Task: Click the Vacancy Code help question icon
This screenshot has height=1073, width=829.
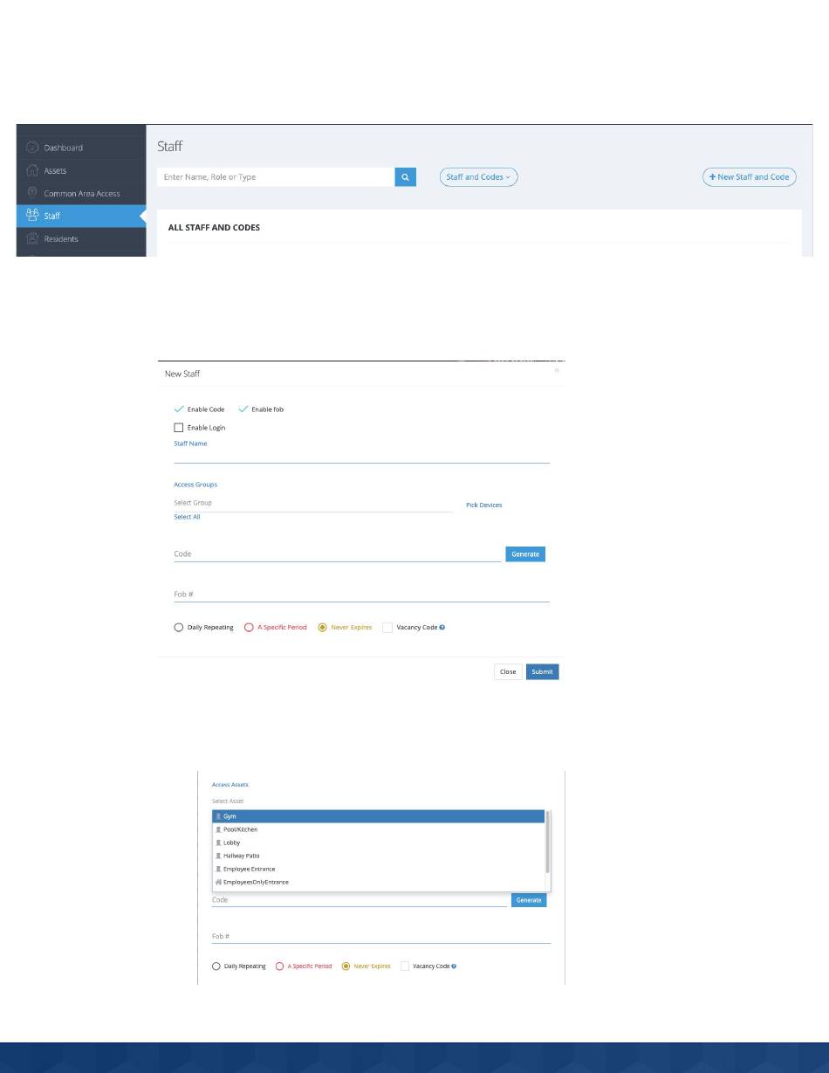Action: point(442,627)
